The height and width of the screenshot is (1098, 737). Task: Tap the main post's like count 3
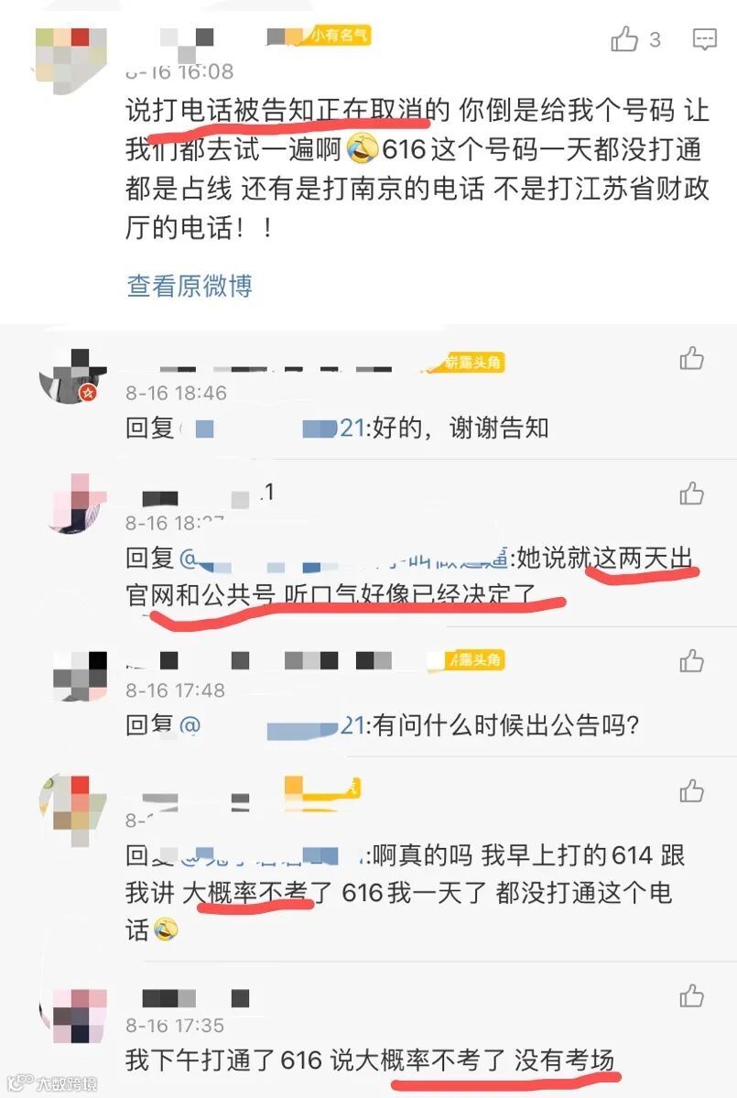(655, 40)
